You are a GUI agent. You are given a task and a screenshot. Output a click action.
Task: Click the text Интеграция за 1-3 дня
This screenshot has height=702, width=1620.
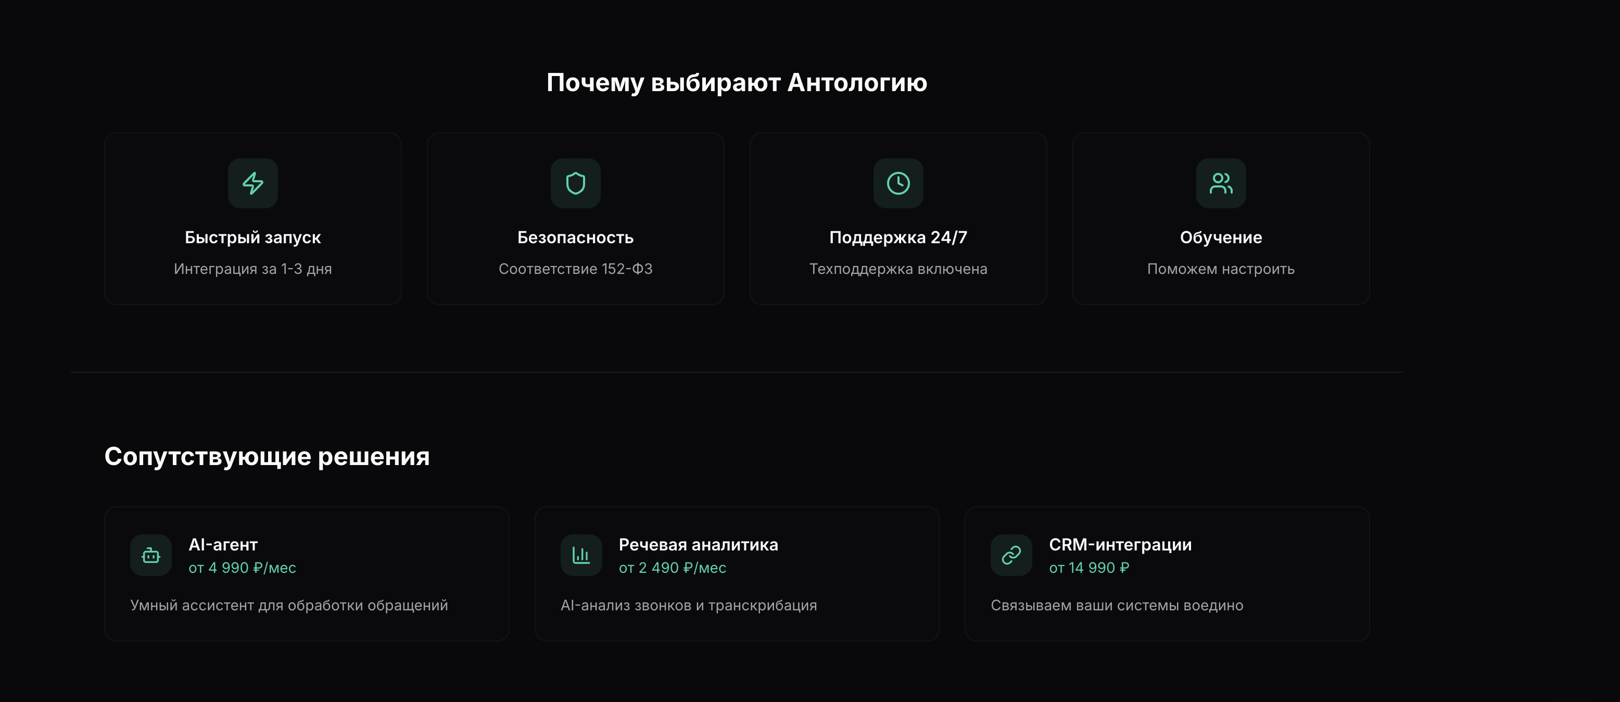click(253, 269)
